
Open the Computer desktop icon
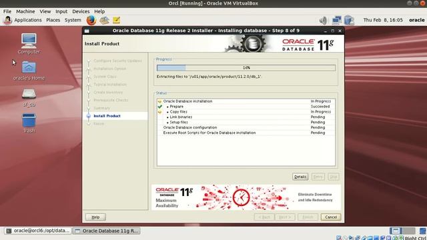coord(29,43)
